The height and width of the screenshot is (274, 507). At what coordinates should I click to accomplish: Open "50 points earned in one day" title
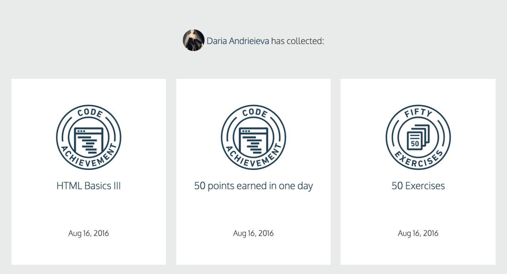pyautogui.click(x=253, y=186)
